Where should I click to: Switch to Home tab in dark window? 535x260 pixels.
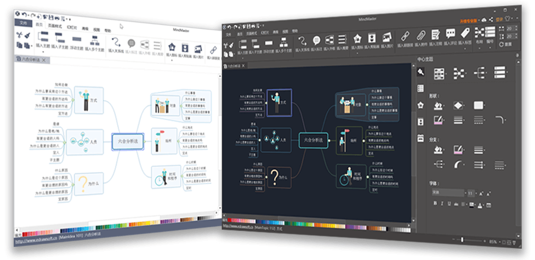coord(240,34)
